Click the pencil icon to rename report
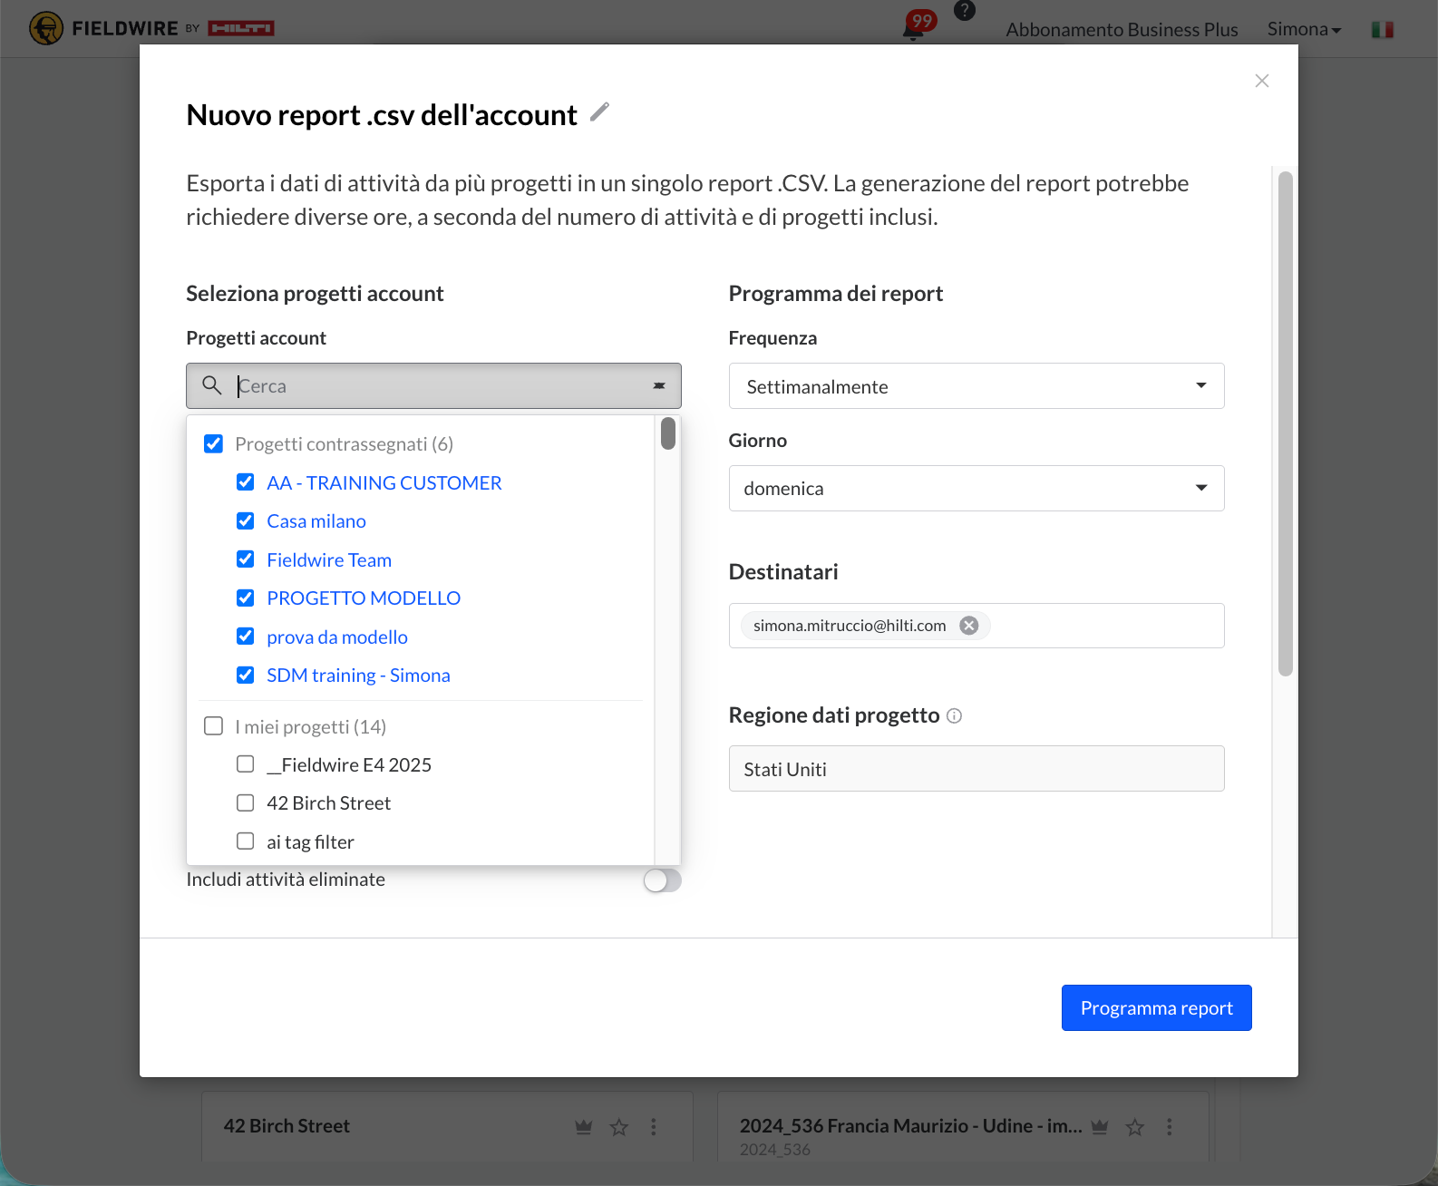 [x=599, y=112]
